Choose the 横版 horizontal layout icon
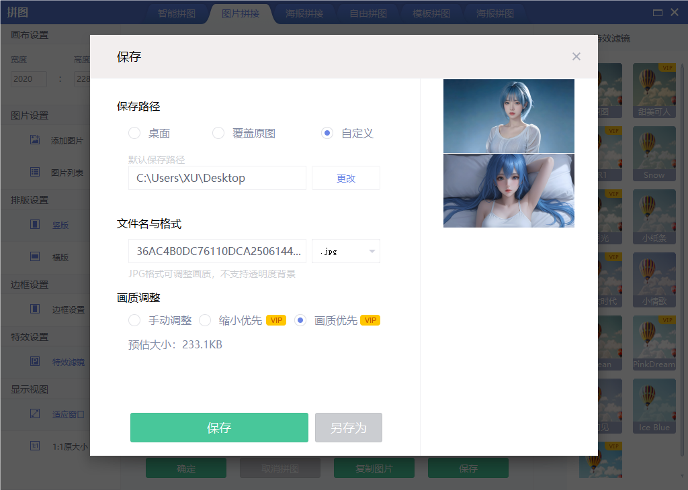 point(36,257)
